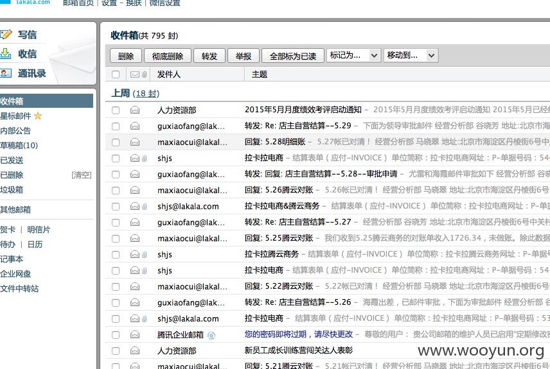Screen dimensions: 550x369
Task: Tick the checkbox for the 回复: 5.25腾云对账 email
Action: (x=116, y=239)
